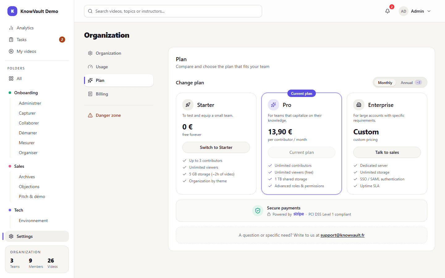Open the Pitch & démo subfolder
The height and width of the screenshot is (278, 445).
[32, 196]
